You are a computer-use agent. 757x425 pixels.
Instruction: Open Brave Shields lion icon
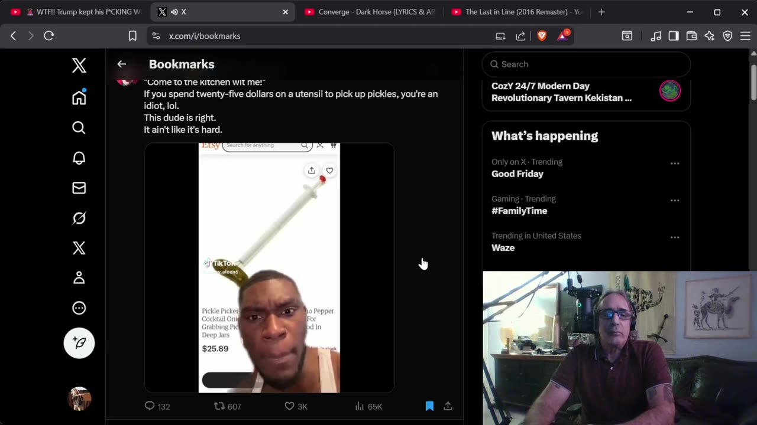pyautogui.click(x=542, y=36)
